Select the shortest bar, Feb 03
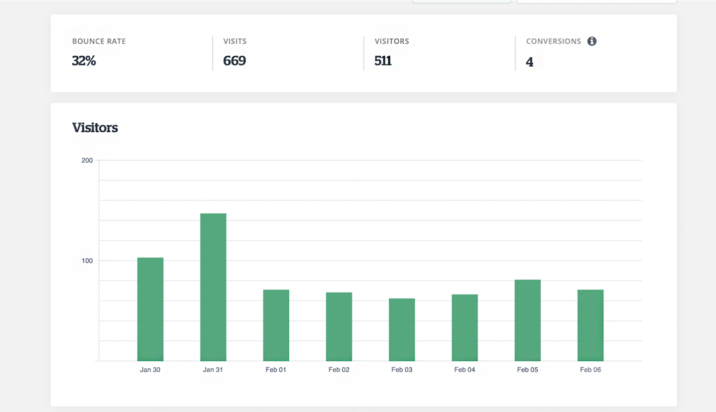The width and height of the screenshot is (716, 412). pos(402,329)
